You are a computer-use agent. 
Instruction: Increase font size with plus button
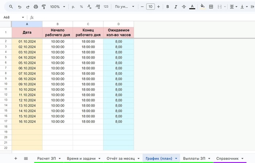tap(158, 7)
